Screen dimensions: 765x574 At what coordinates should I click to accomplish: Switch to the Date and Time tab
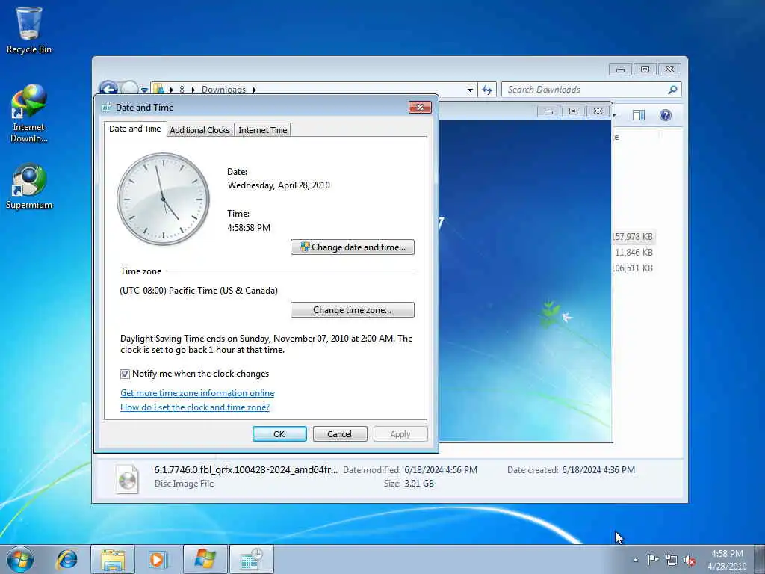[x=134, y=129]
